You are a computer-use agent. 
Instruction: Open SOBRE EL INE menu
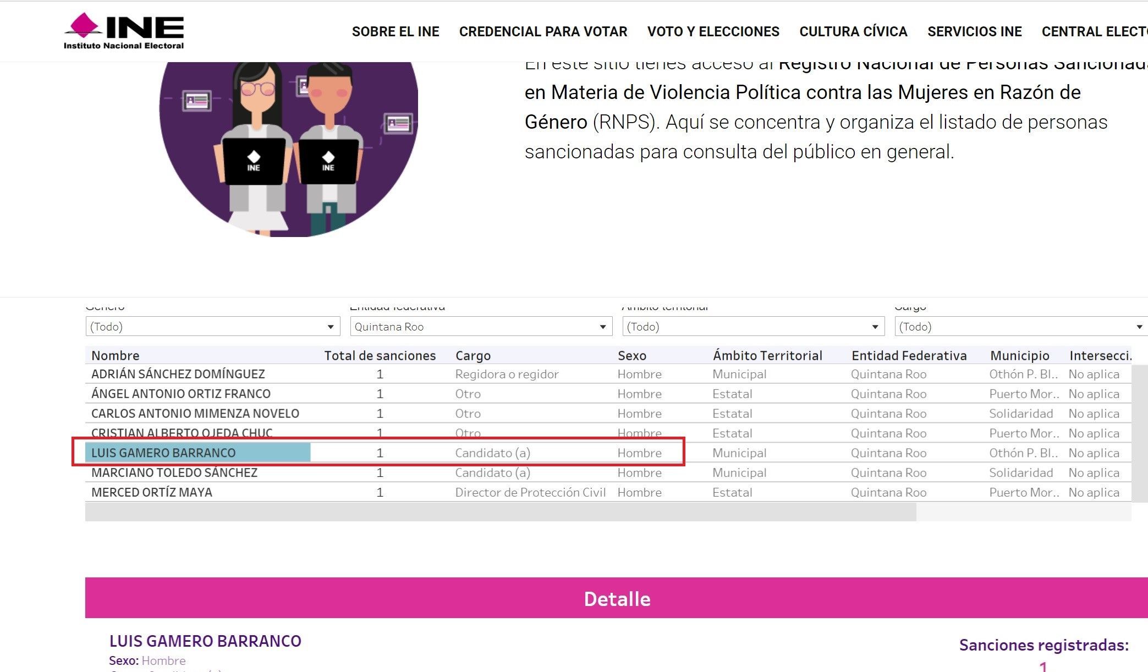click(x=396, y=31)
